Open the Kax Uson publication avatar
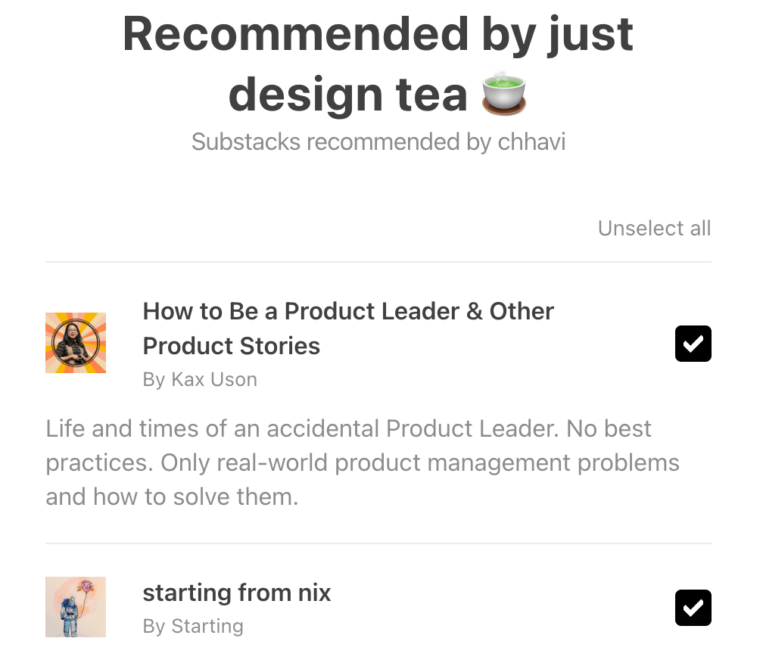The image size is (763, 660). point(76,343)
